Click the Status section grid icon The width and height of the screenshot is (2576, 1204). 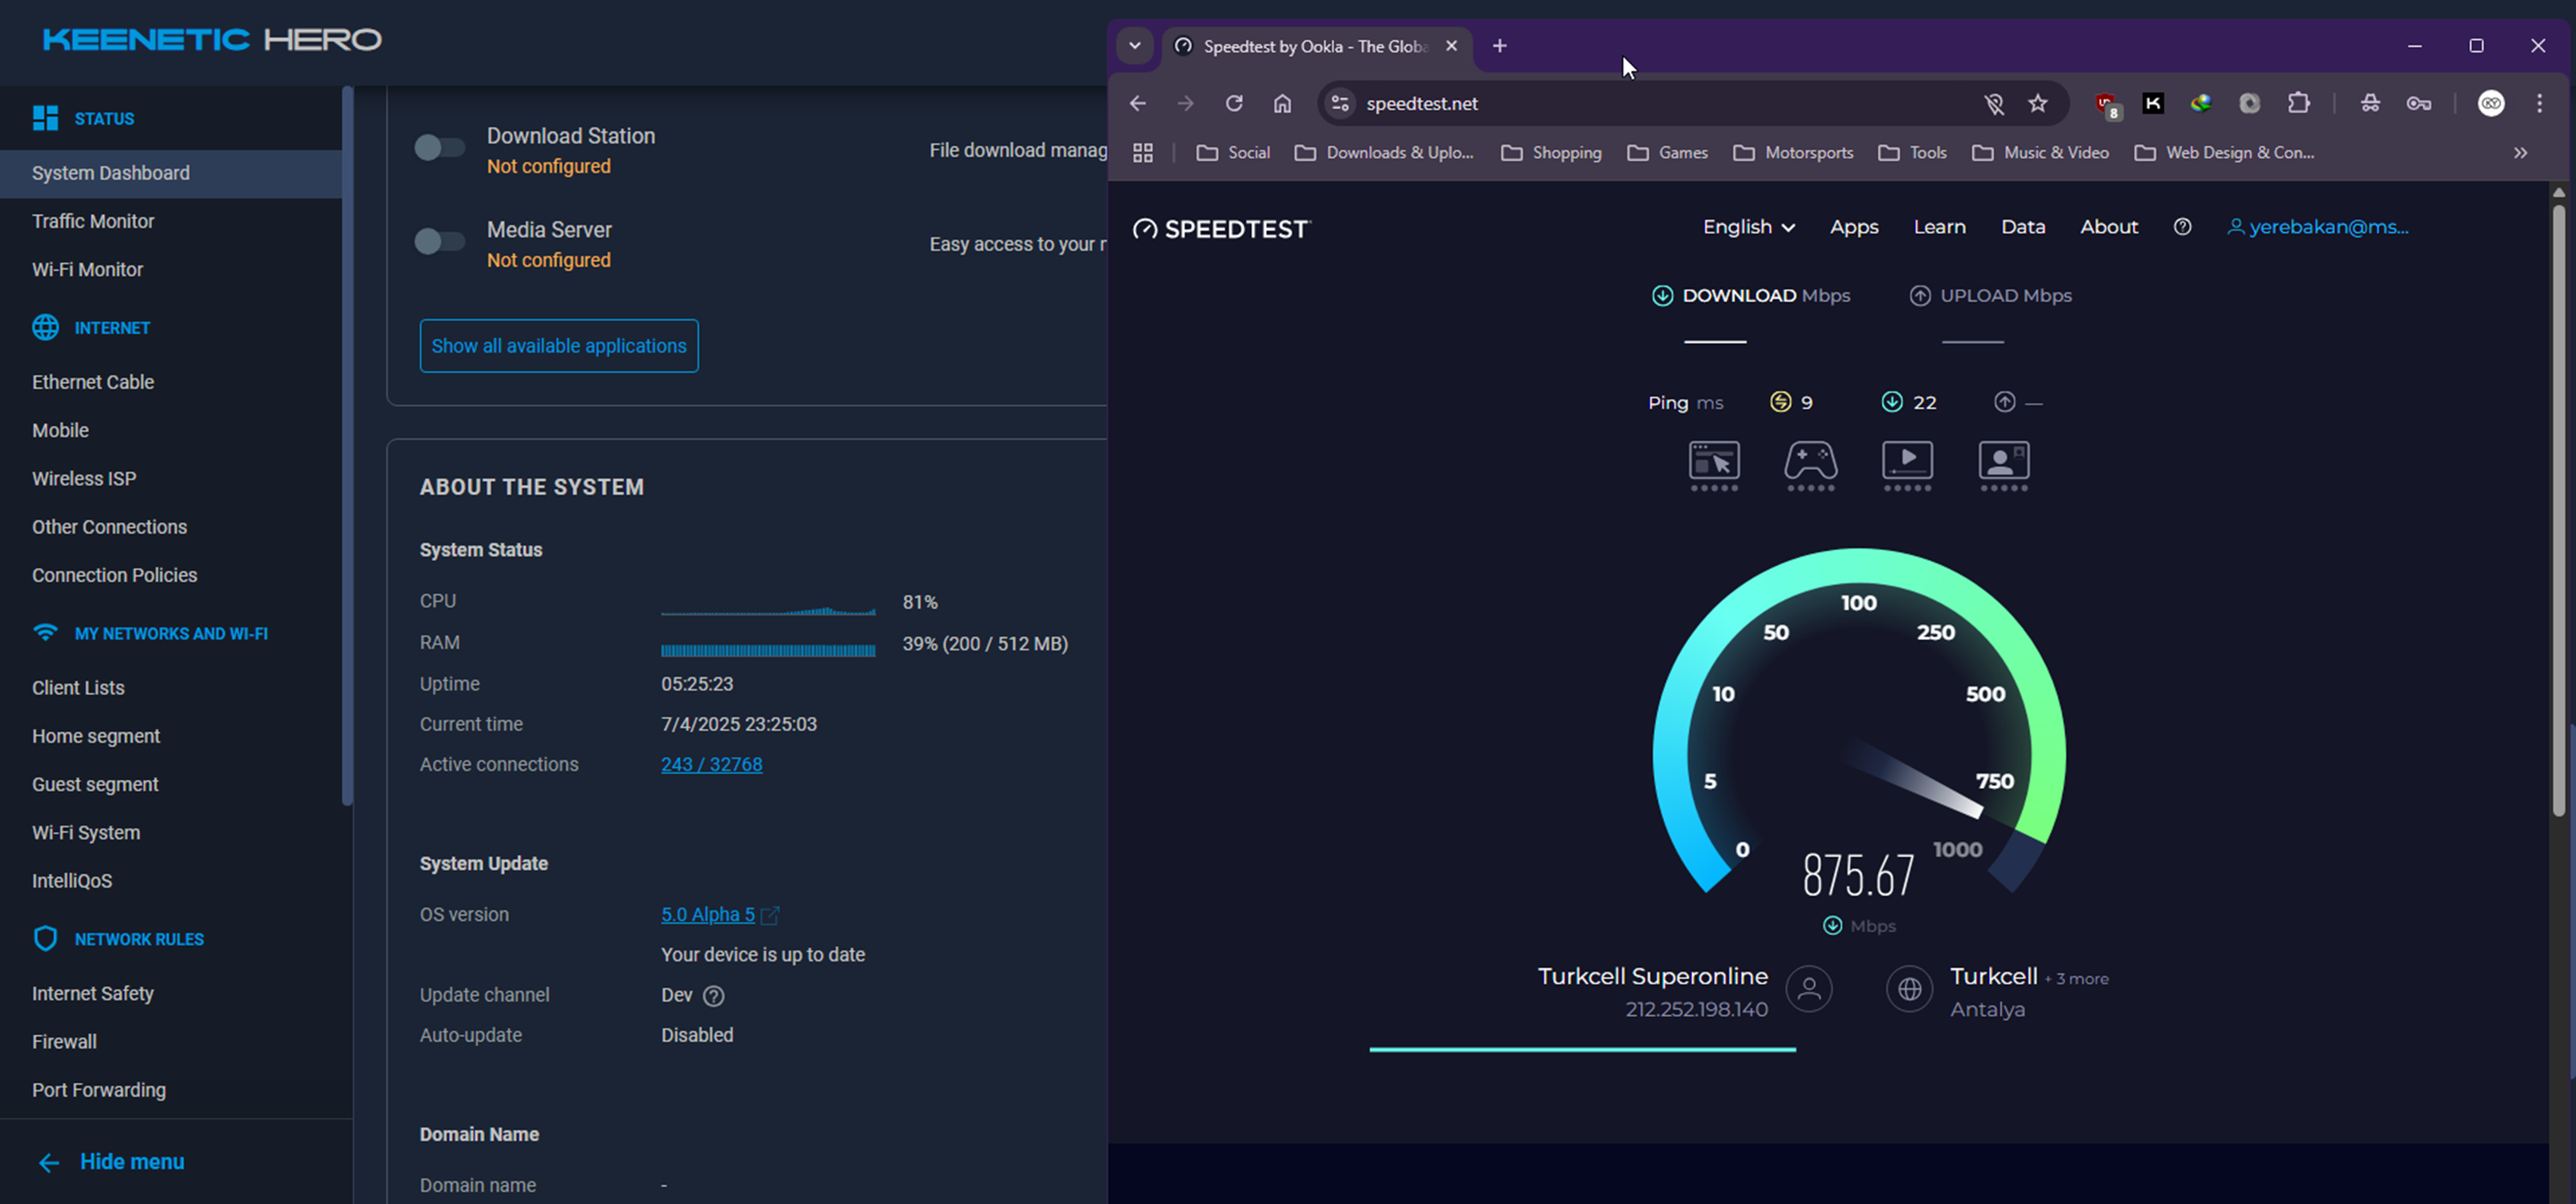45,118
